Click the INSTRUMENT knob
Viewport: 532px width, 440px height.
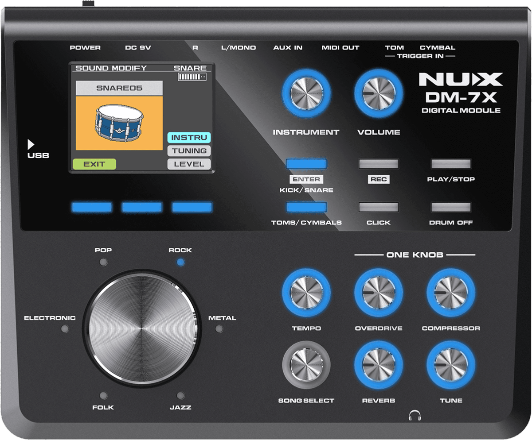click(x=306, y=93)
